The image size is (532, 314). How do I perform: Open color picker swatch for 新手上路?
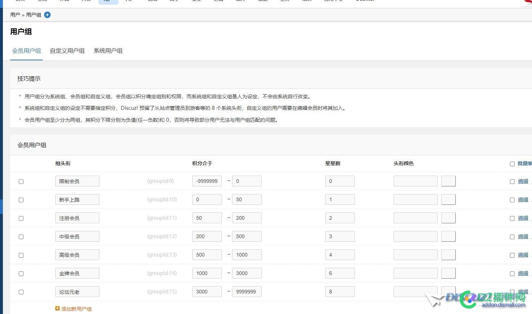pyautogui.click(x=449, y=199)
